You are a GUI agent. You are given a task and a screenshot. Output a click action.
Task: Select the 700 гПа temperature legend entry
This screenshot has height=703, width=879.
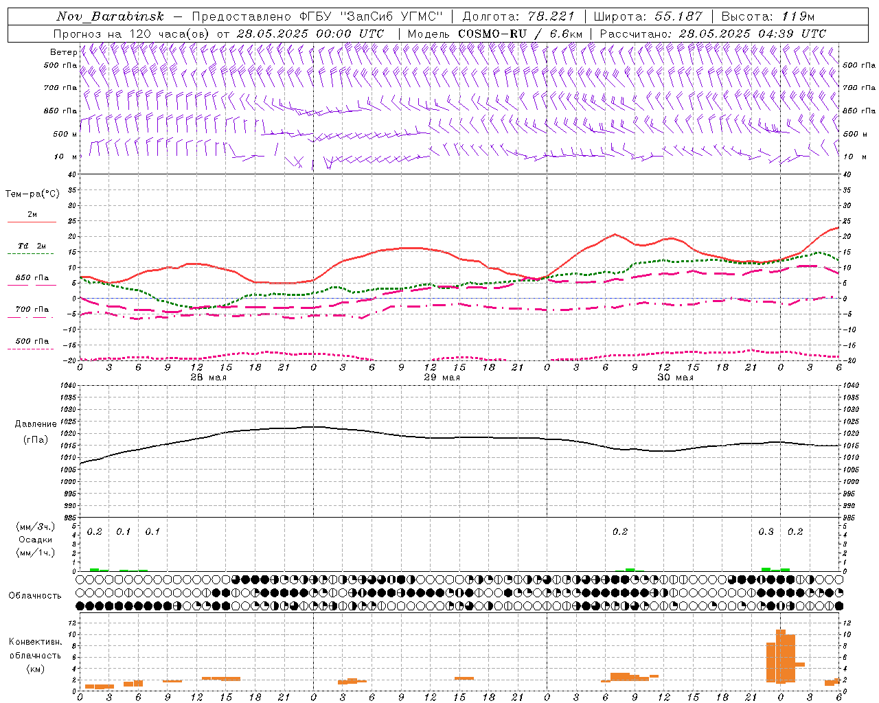(x=32, y=312)
